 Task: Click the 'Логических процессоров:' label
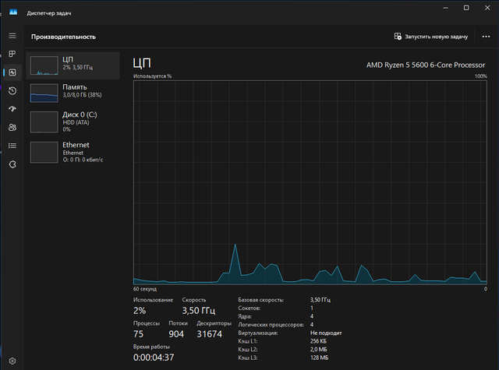pos(271,325)
